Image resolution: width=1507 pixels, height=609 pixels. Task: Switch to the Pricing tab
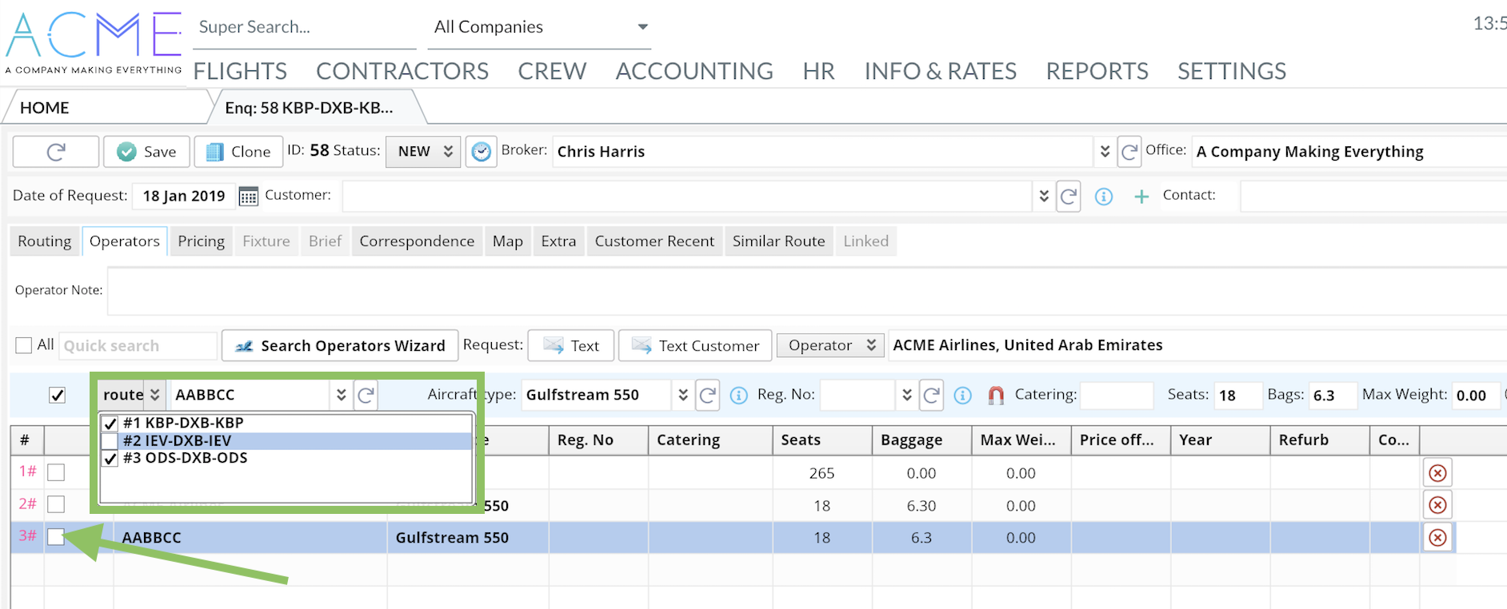point(201,241)
